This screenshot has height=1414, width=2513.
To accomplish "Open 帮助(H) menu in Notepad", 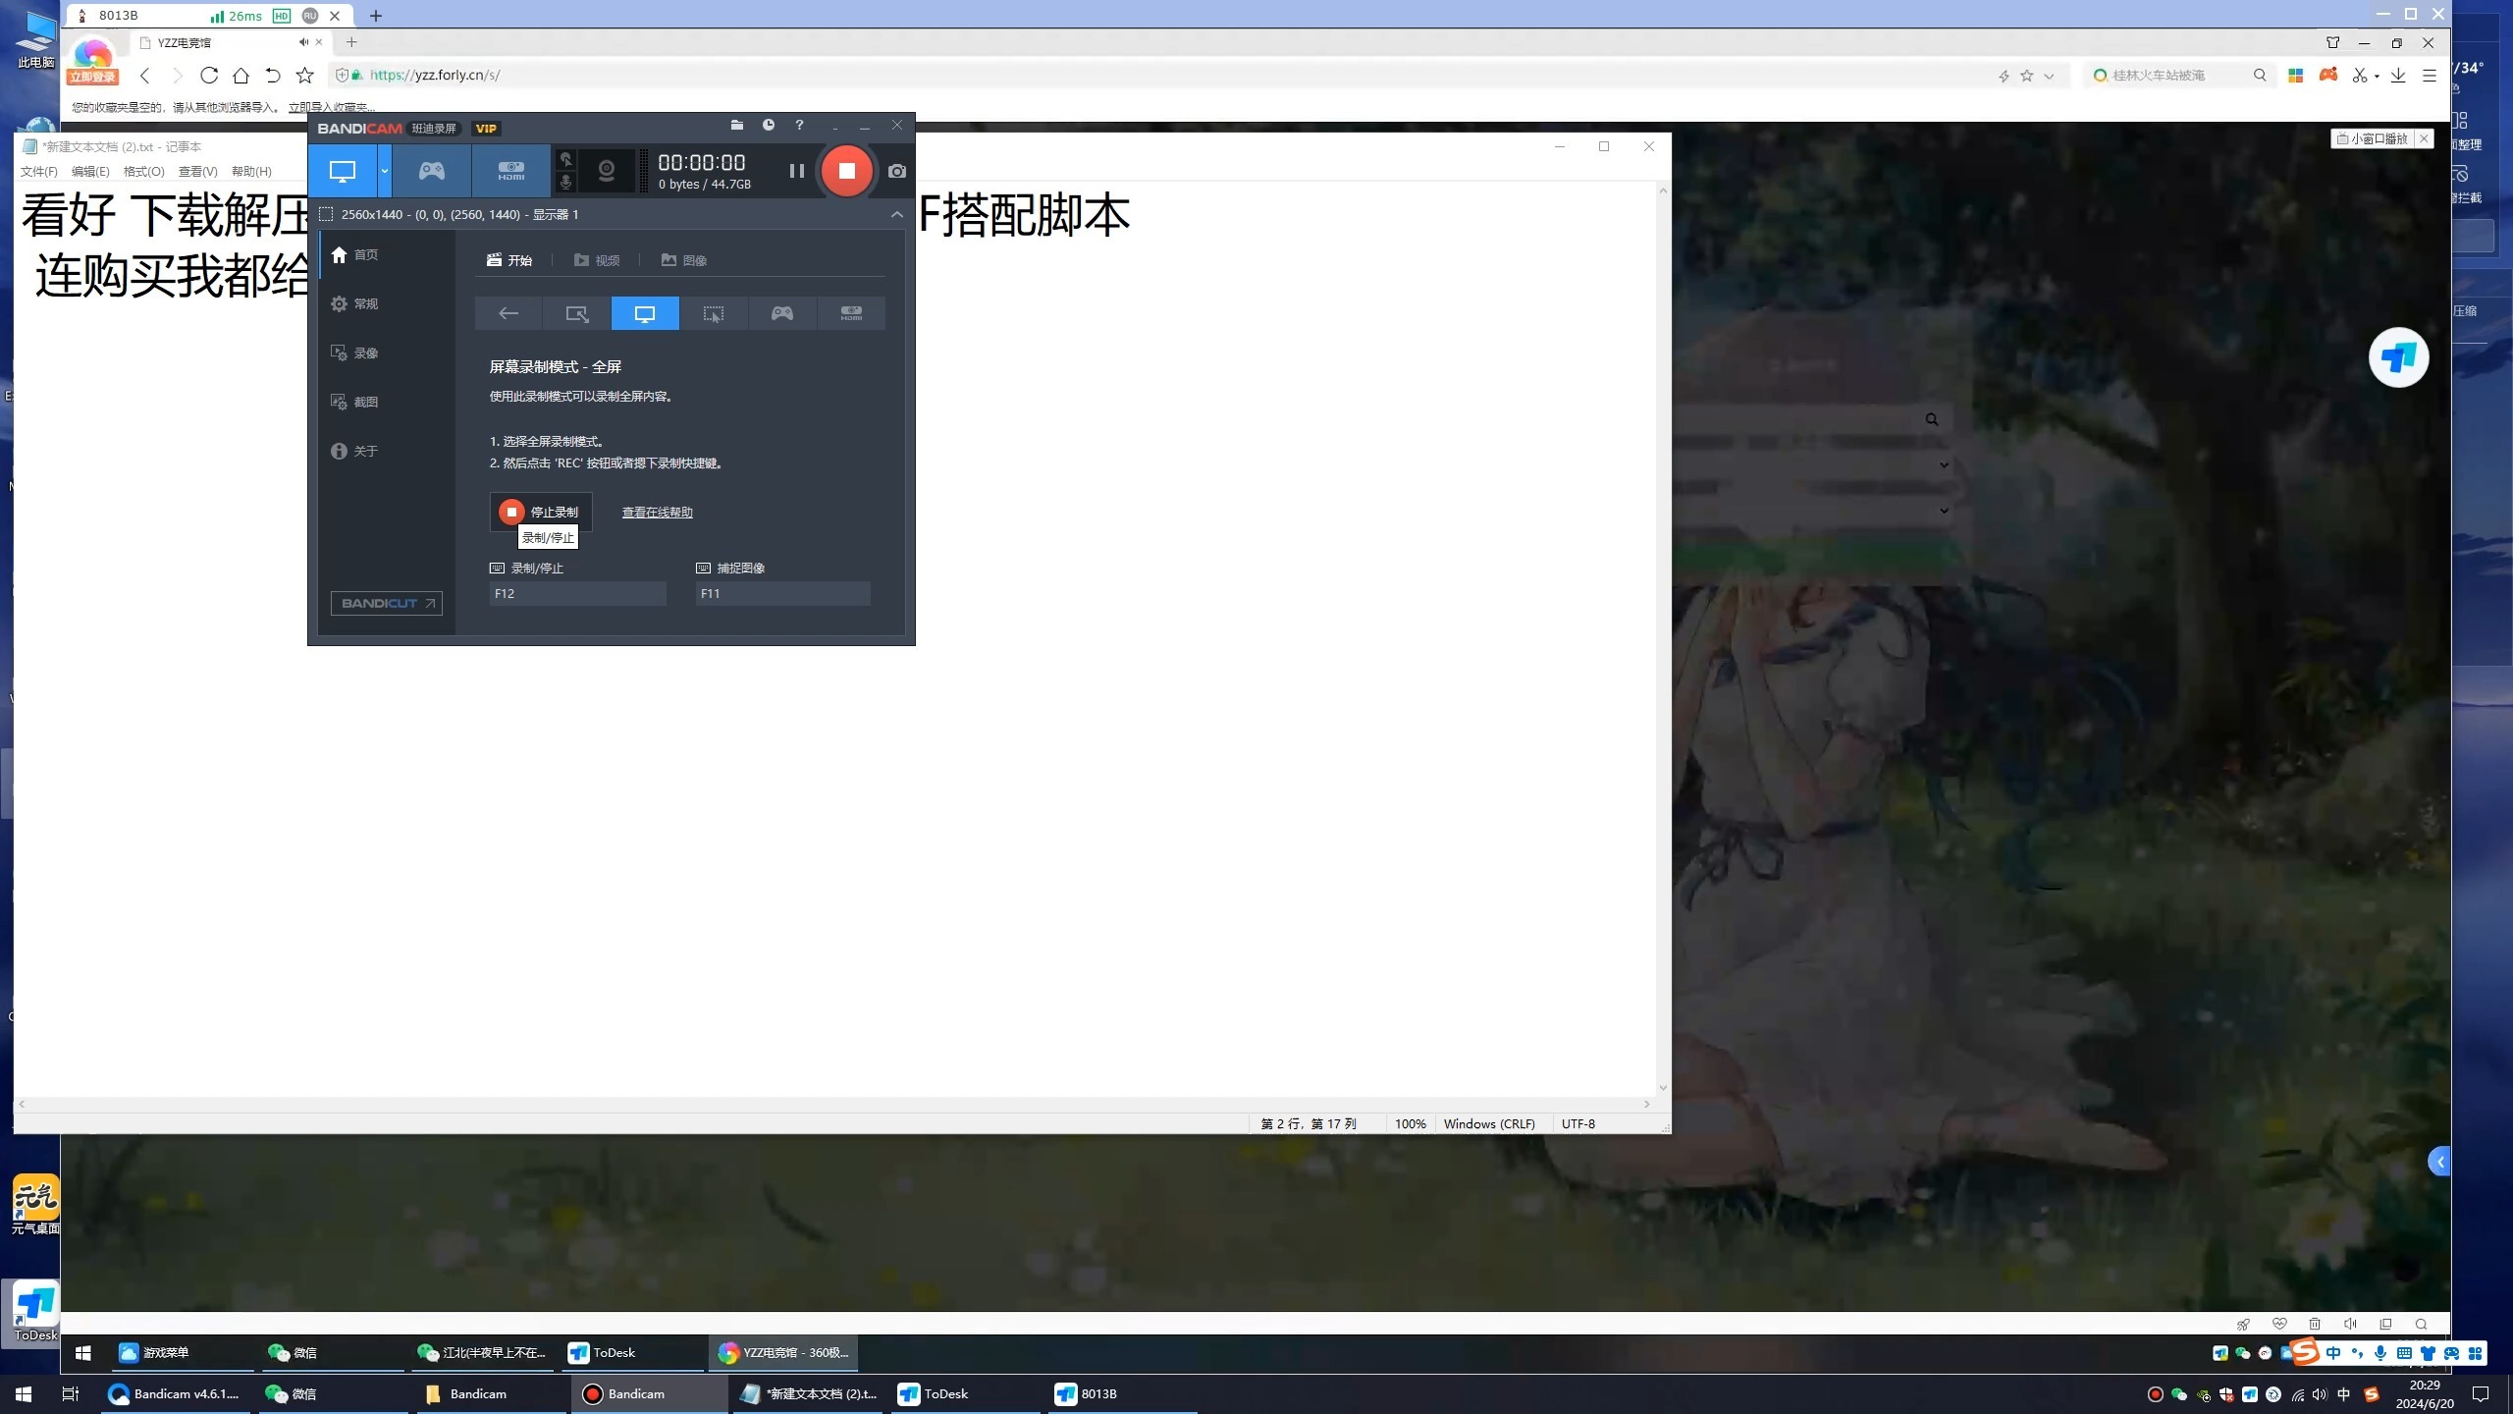I will 251,172.
